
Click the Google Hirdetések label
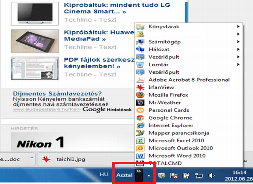107,110
